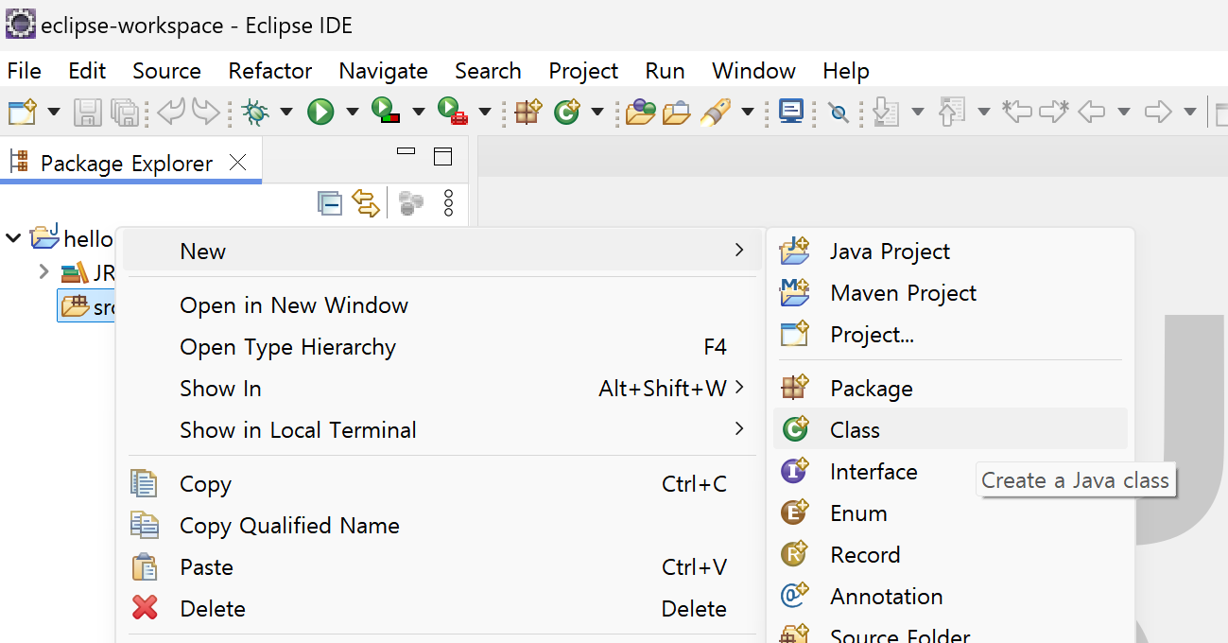Close the Package Explorer tab
The width and height of the screenshot is (1228, 643).
(238, 163)
